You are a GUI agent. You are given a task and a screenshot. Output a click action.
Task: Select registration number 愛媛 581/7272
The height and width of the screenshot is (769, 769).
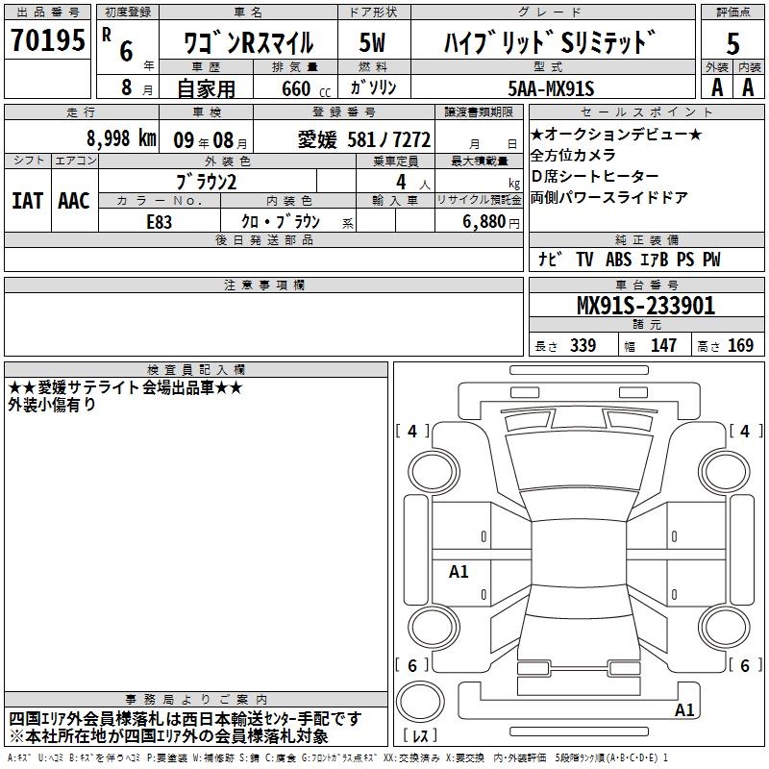click(x=364, y=140)
